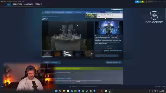Select the fourth dark blue screenshot thumbnail

coord(78,54)
